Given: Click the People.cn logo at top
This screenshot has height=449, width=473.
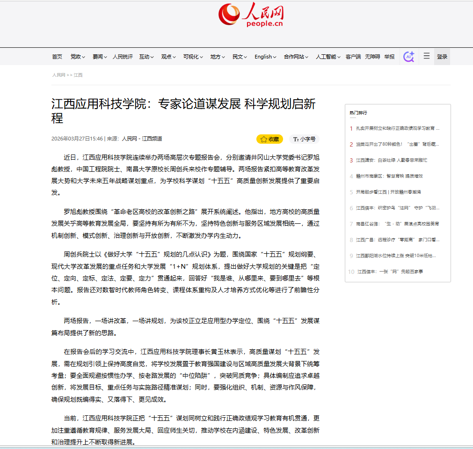Looking at the screenshot, I should point(251,15).
